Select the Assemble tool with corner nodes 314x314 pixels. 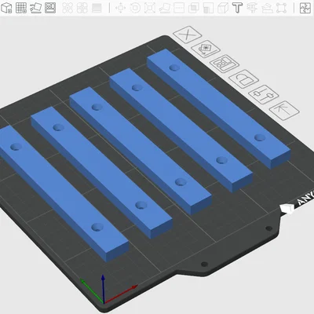(x=282, y=8)
